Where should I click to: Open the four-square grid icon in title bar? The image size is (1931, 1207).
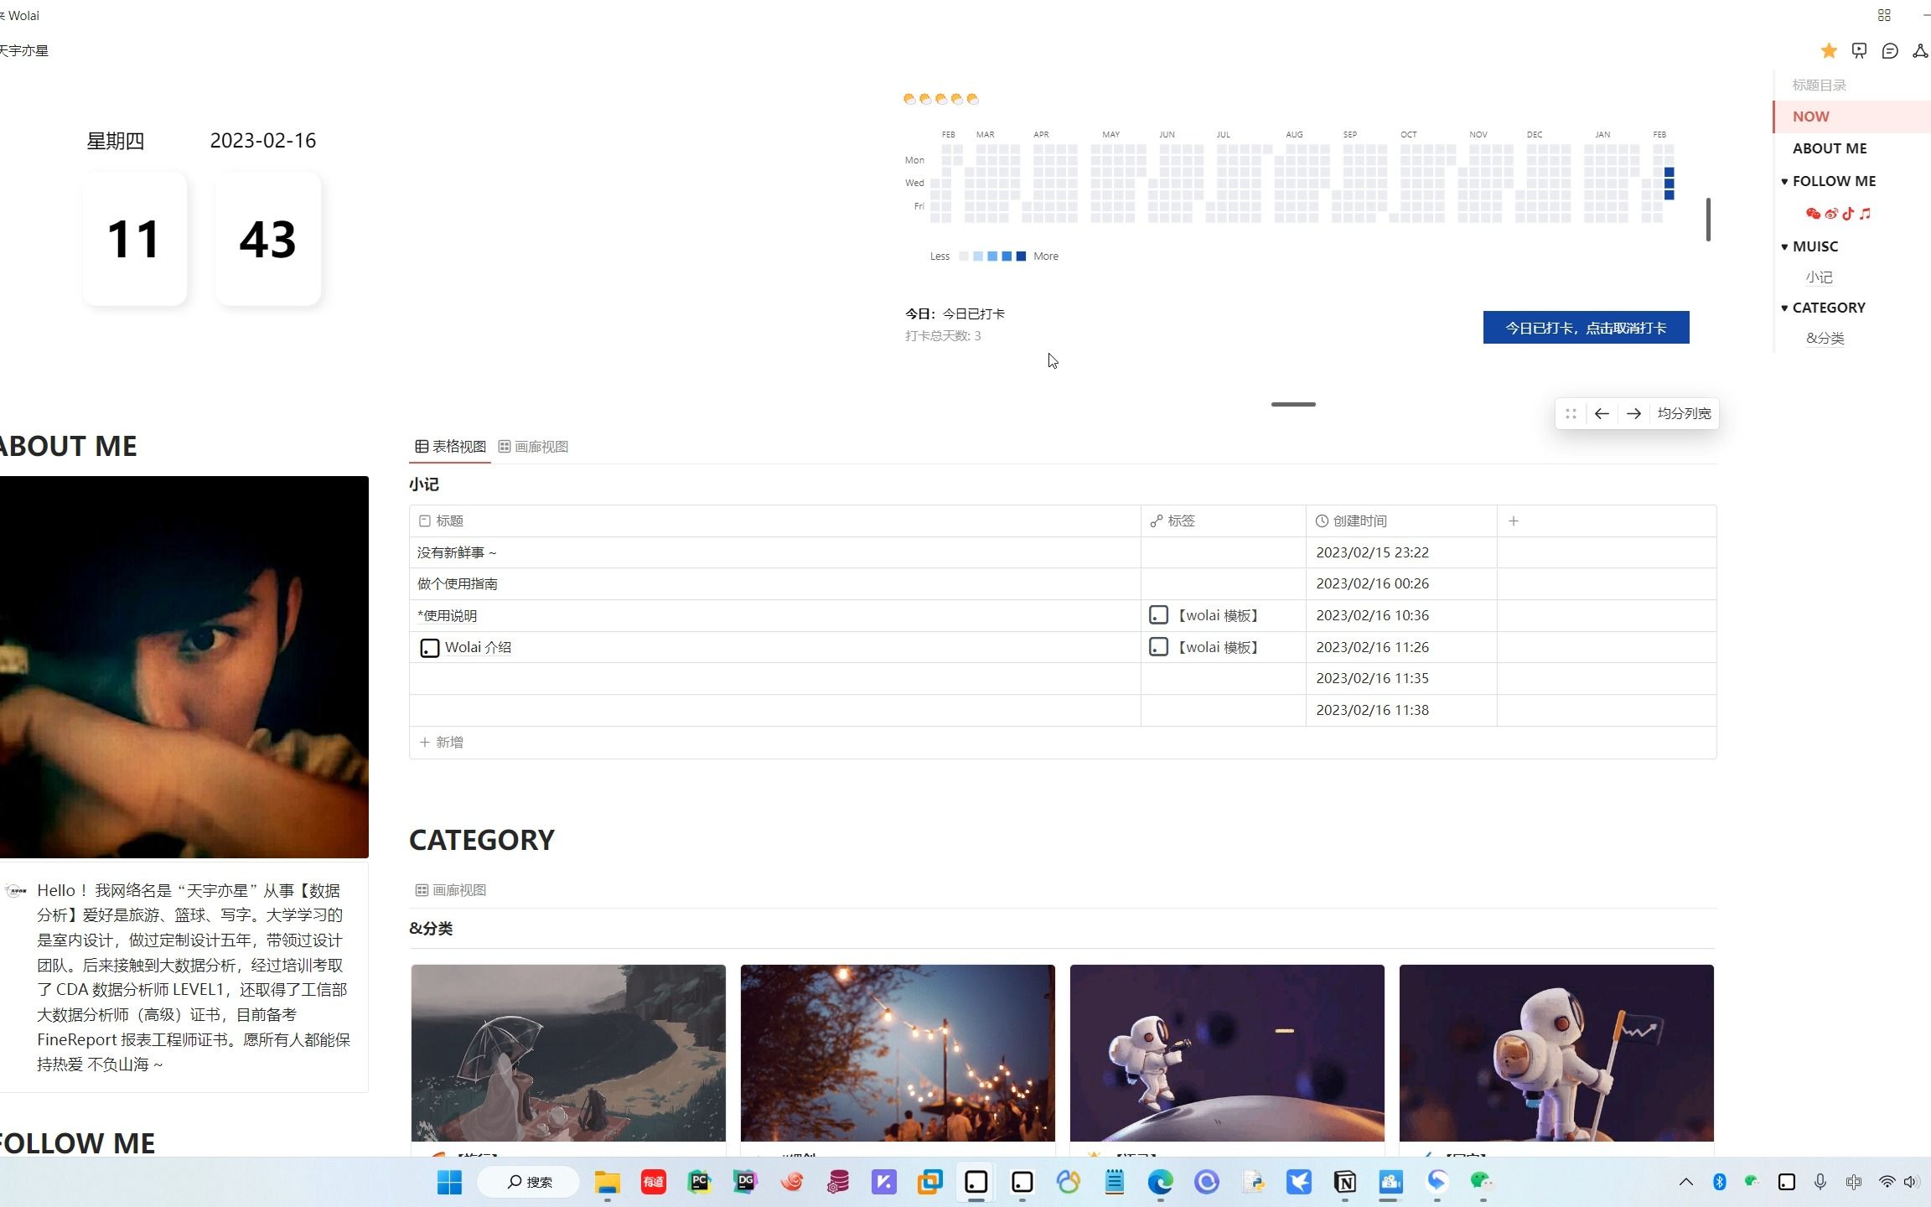click(x=1884, y=15)
